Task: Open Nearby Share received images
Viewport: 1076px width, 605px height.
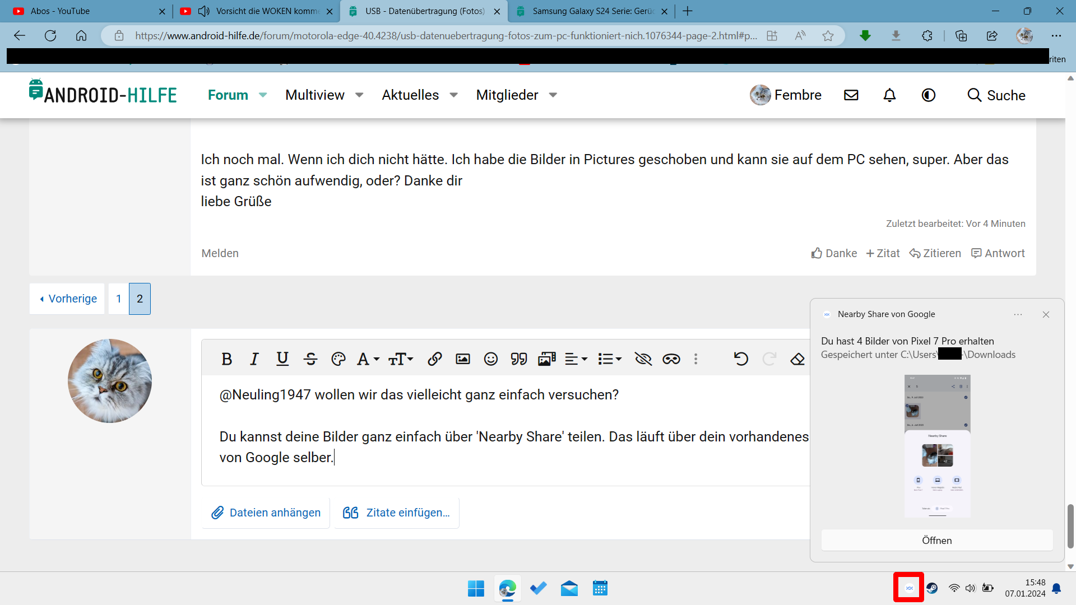Action: (937, 541)
